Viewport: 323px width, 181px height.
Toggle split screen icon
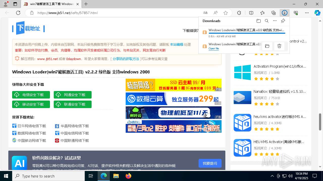pyautogui.click(x=251, y=13)
